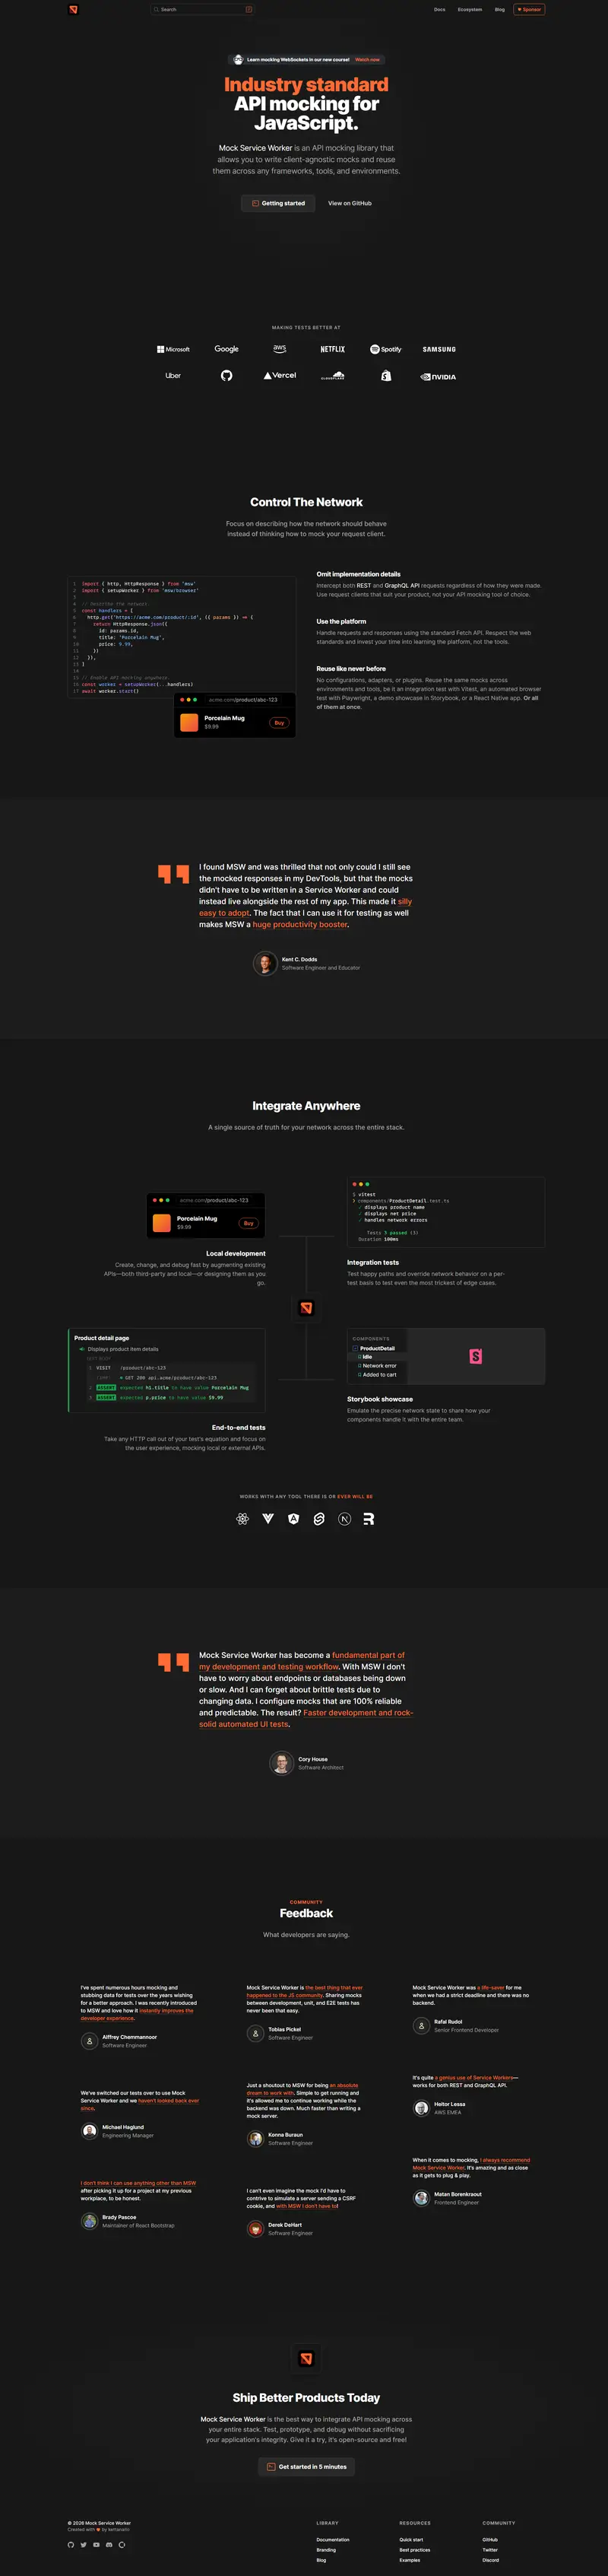Click the Vue logo icon

point(268,1519)
